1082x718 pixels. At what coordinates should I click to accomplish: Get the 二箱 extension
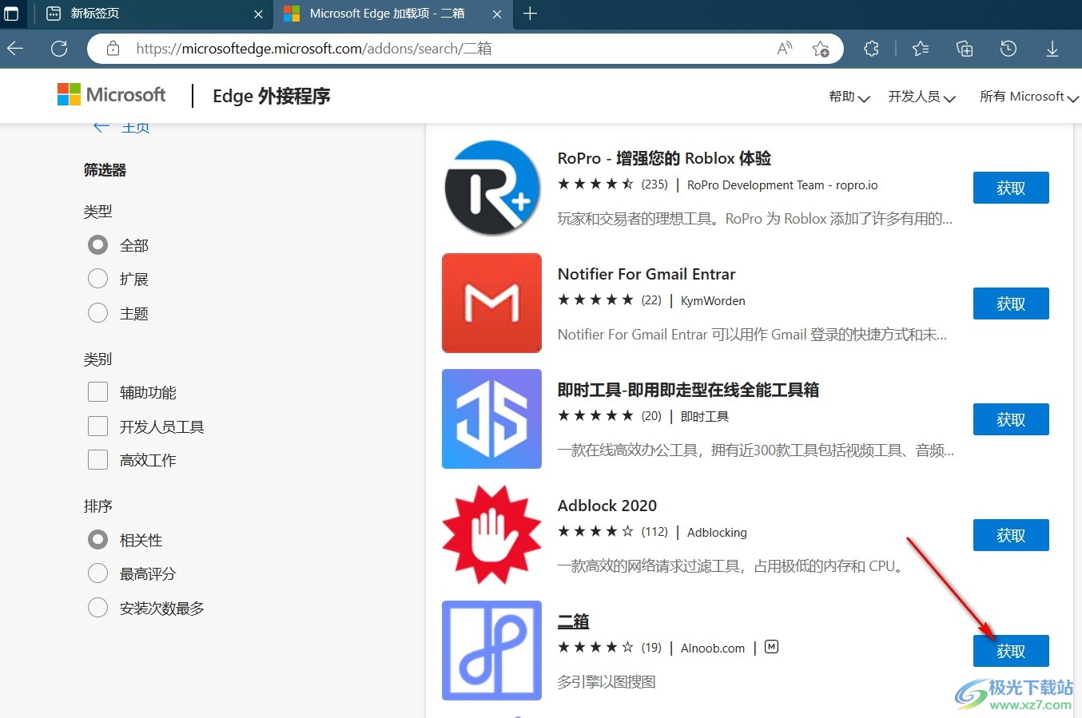1011,651
